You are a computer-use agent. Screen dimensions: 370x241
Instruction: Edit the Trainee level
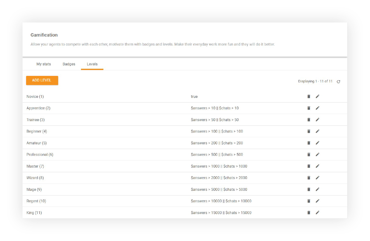click(317, 120)
